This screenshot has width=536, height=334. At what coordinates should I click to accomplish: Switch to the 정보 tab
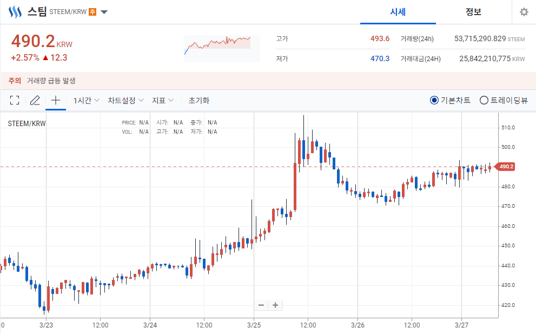point(473,12)
